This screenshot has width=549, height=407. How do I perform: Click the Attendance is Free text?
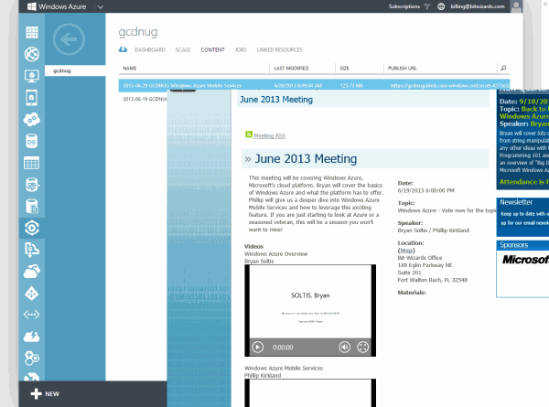523,182
